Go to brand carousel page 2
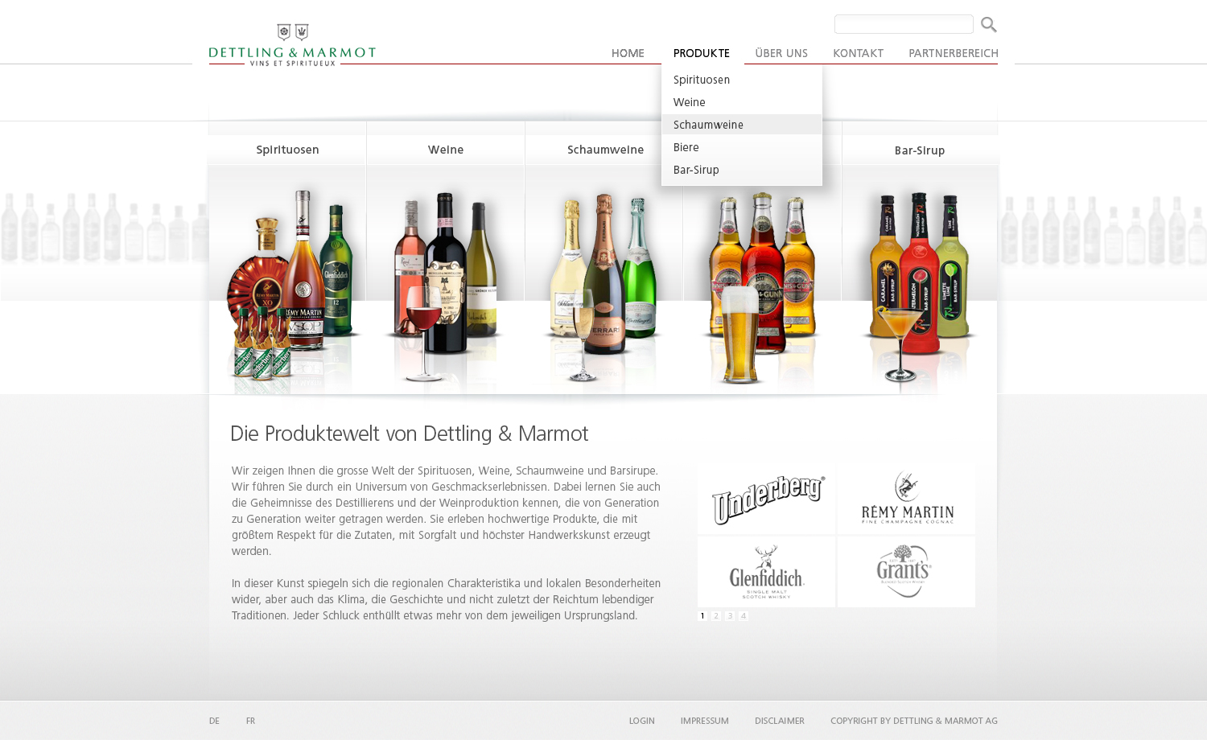 [x=716, y=616]
